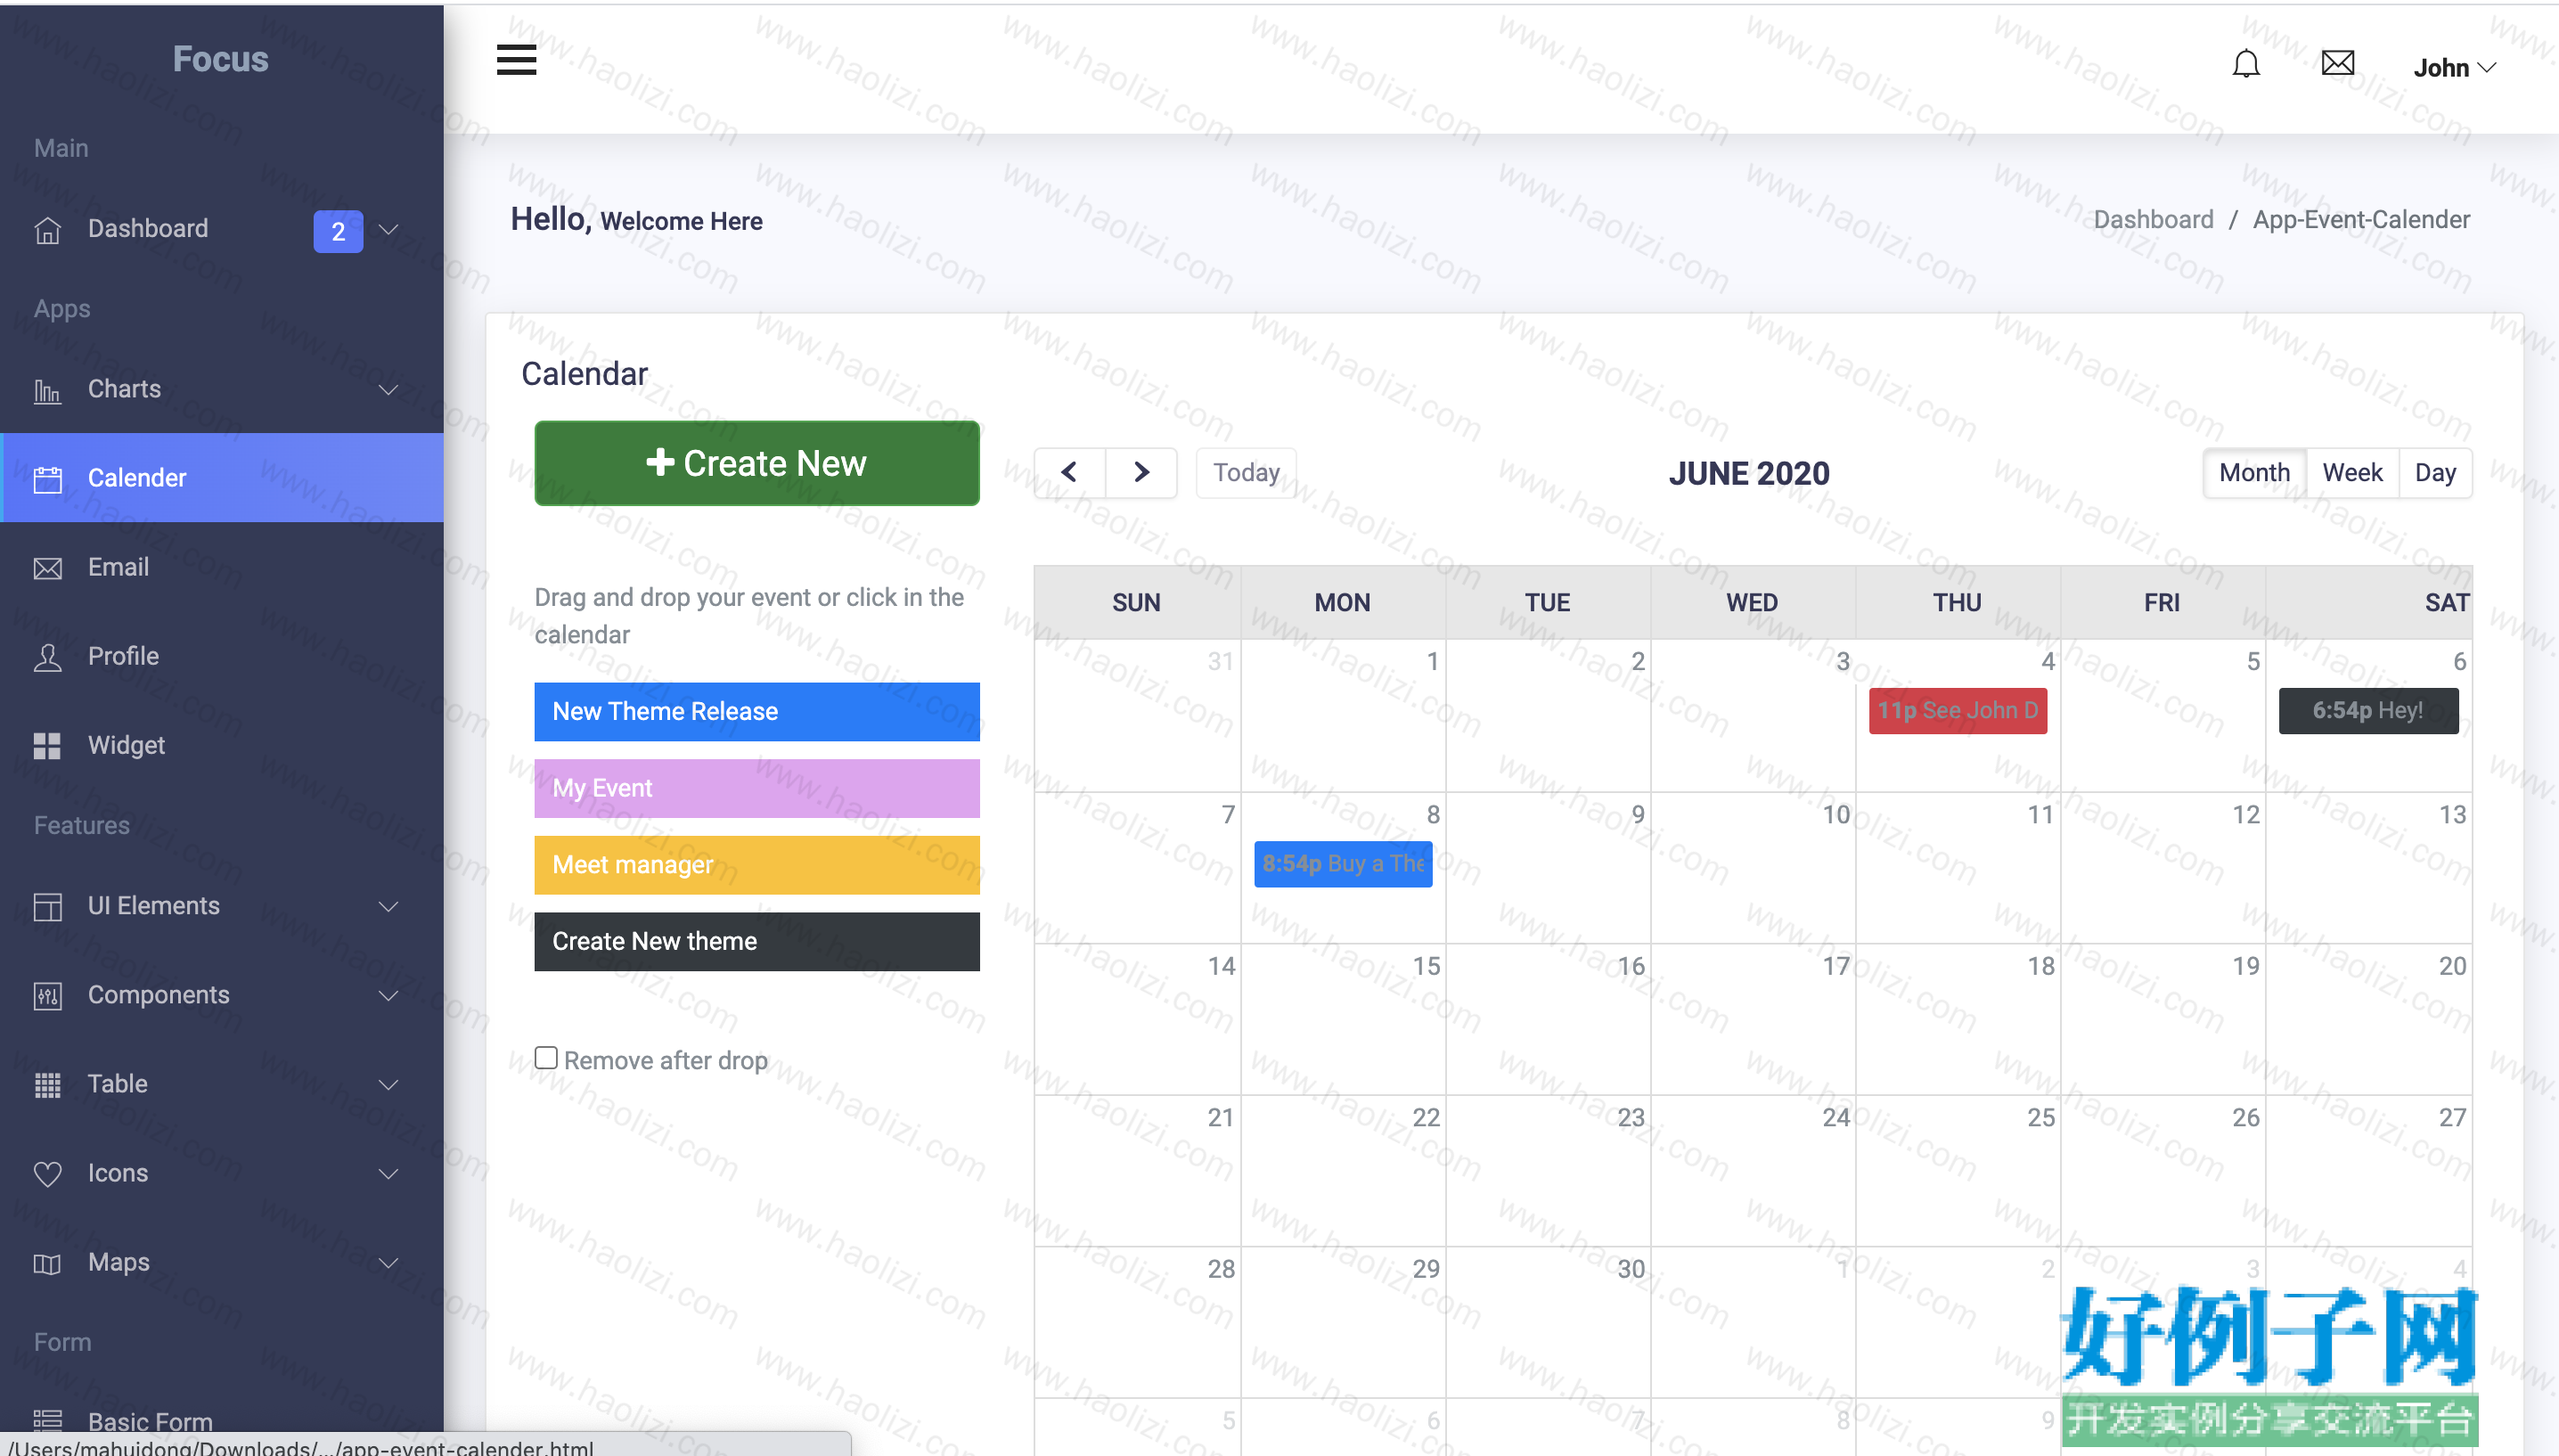Click the Calender sidebar icon
The image size is (2559, 1456).
pos(47,479)
